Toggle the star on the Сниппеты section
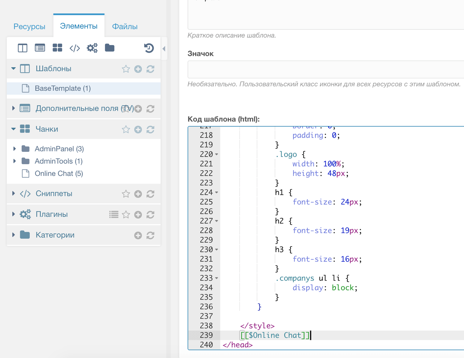The image size is (464, 358). pos(126,194)
